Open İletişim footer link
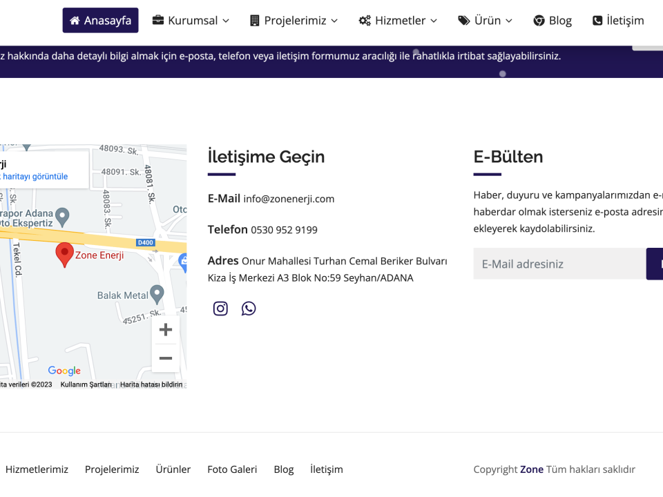 point(327,469)
